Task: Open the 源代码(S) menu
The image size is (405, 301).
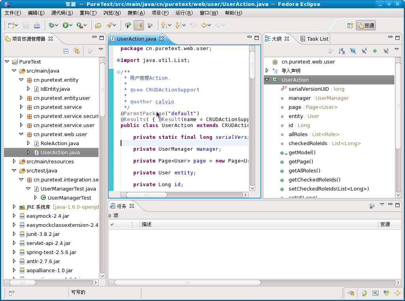Action: [x=62, y=13]
